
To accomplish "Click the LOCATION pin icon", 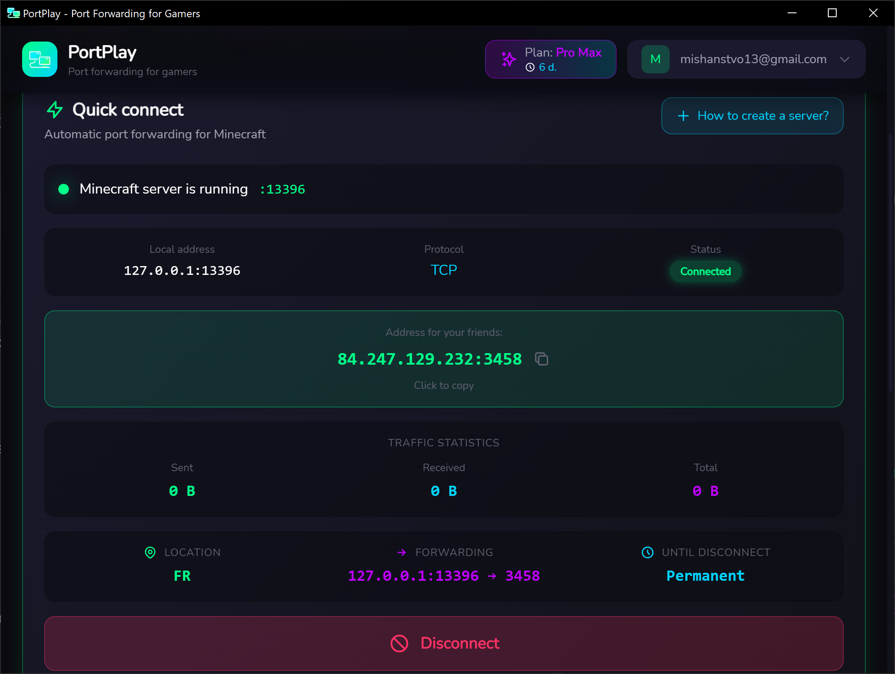I will coord(150,552).
